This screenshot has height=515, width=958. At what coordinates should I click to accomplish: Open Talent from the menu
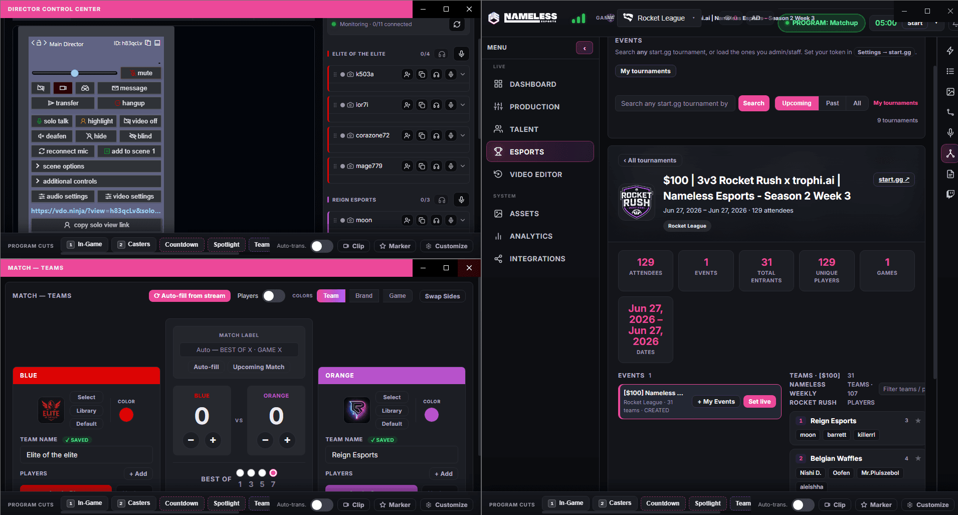tap(540, 129)
